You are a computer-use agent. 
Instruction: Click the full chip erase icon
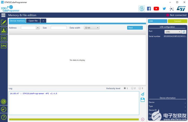4,109
